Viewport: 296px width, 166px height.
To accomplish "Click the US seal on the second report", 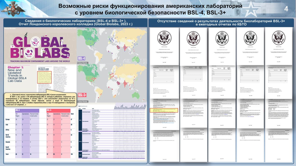I will [194, 38].
